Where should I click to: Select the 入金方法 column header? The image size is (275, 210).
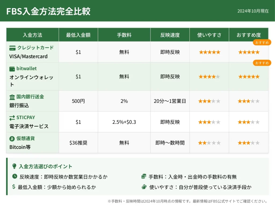(x=32, y=35)
